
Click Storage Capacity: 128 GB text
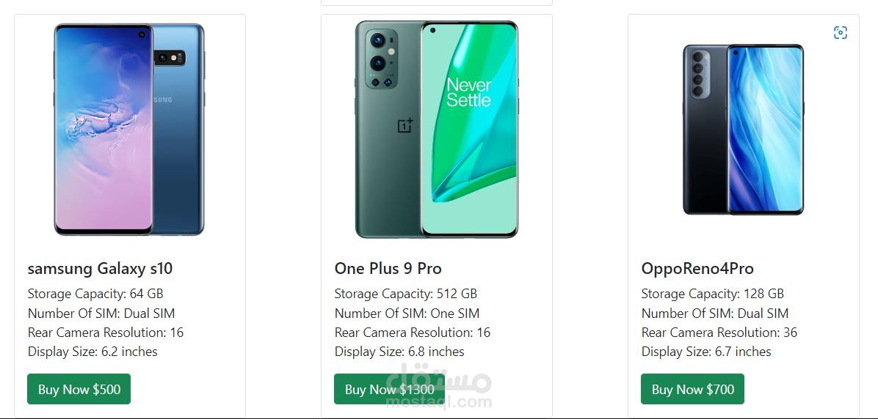712,294
